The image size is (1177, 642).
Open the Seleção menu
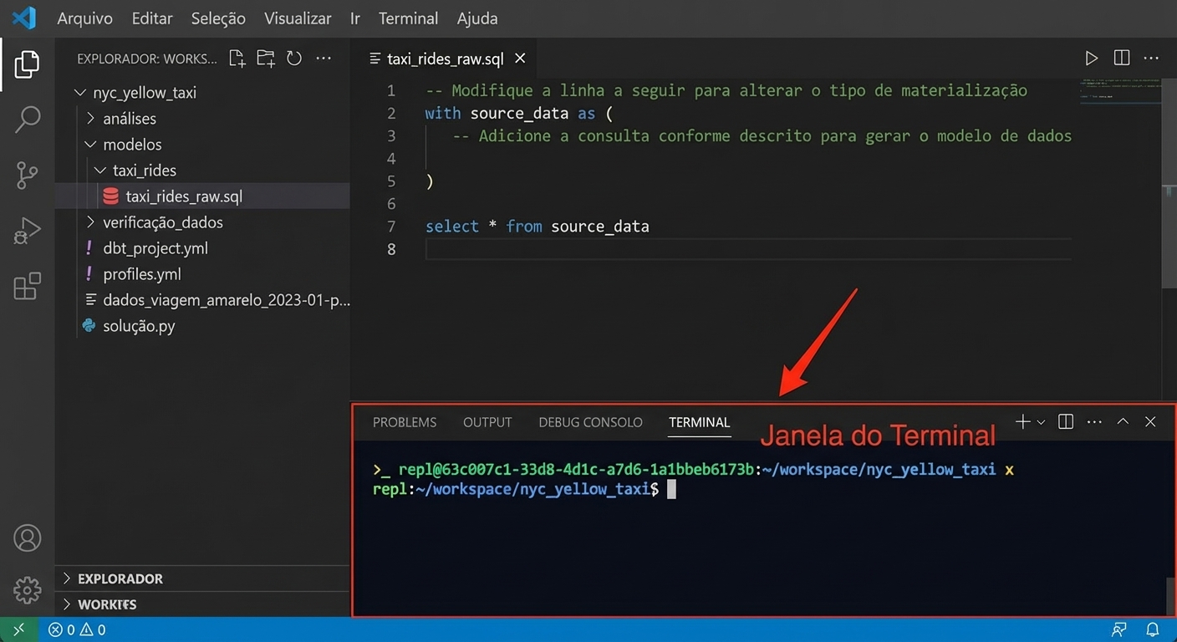click(218, 18)
